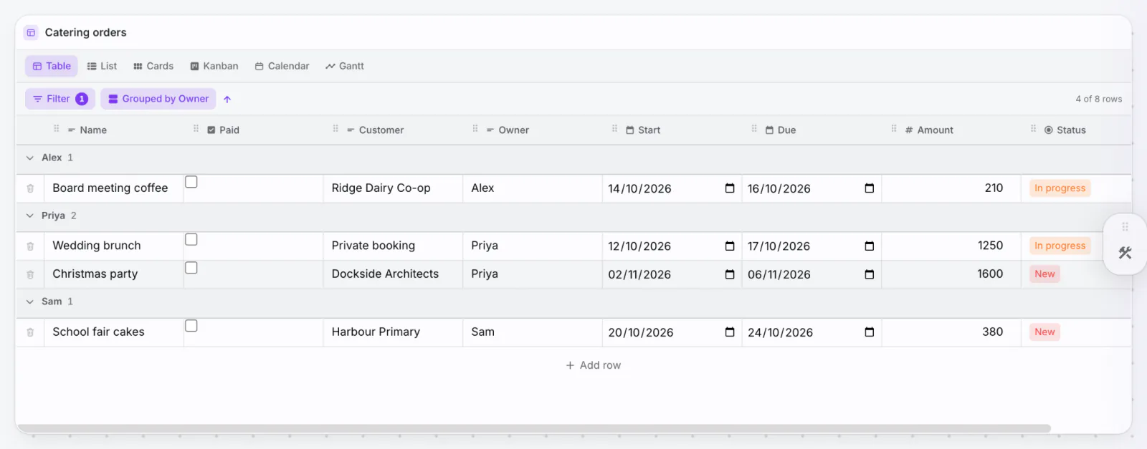The width and height of the screenshot is (1147, 449).
Task: Open date picker for Due 24/10/2026
Action: (x=870, y=332)
